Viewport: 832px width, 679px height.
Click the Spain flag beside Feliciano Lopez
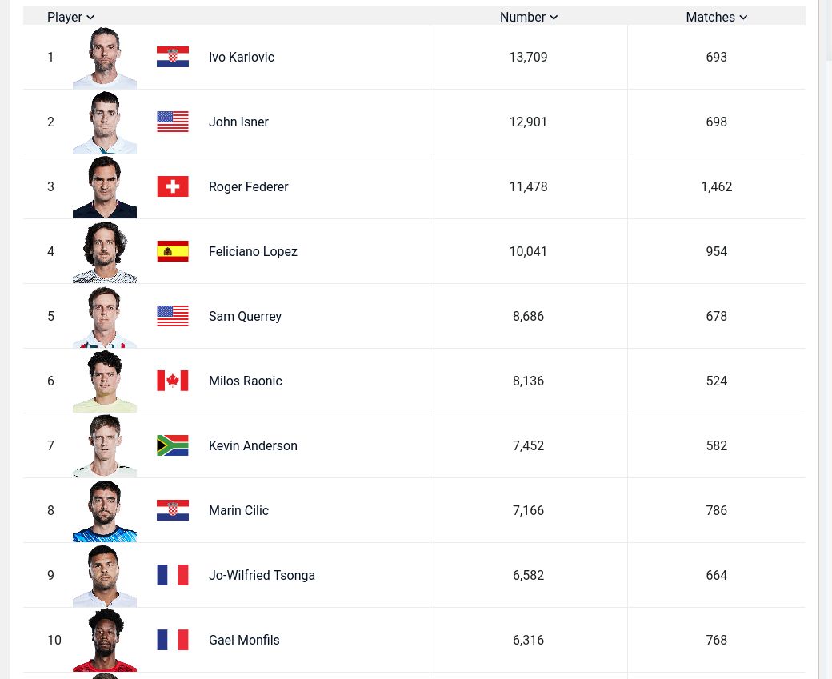click(x=173, y=252)
